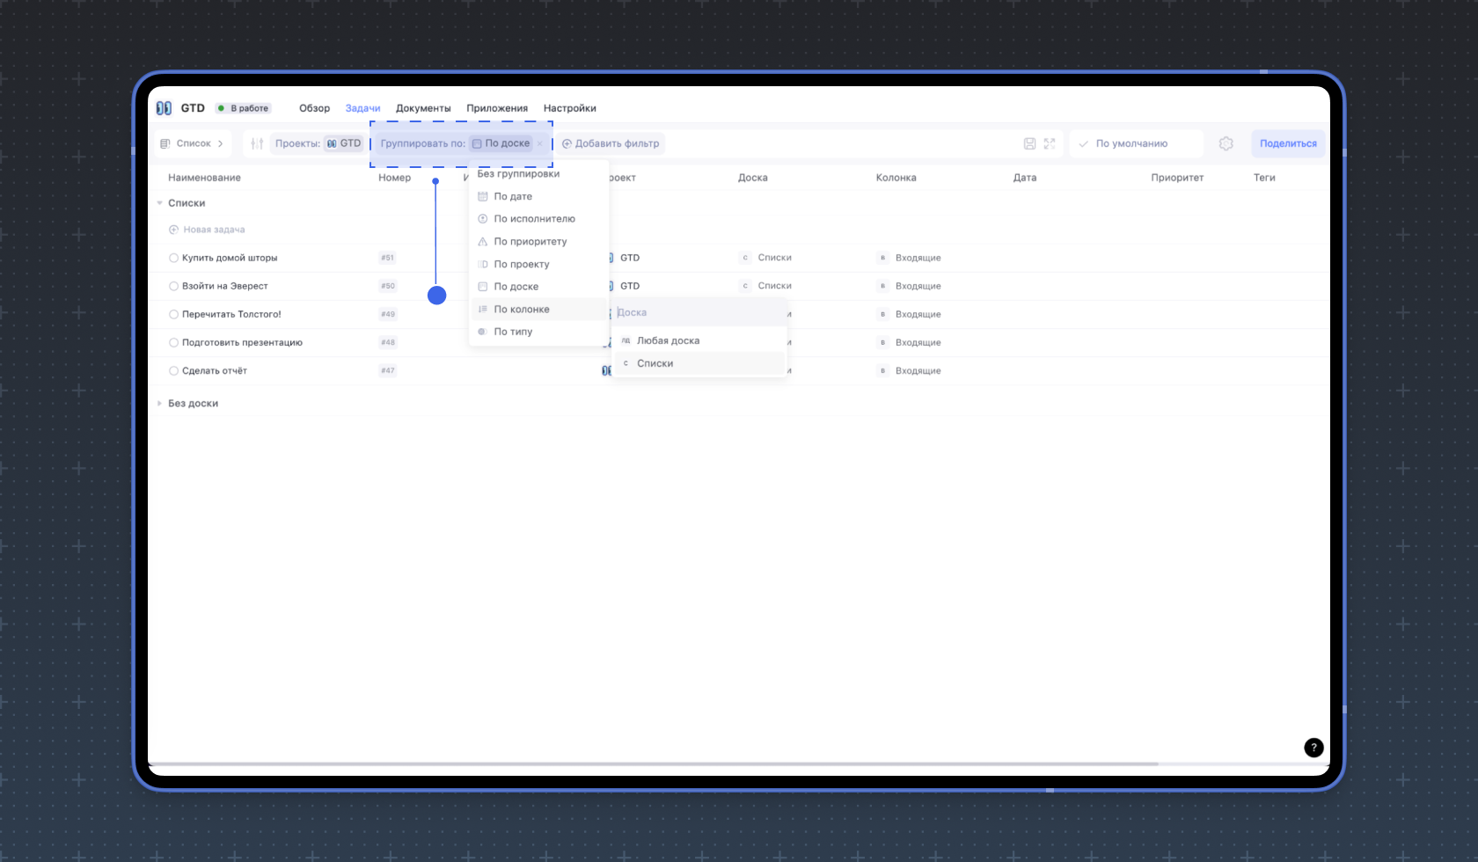Choose 'По приоритету' grouping option

point(530,242)
